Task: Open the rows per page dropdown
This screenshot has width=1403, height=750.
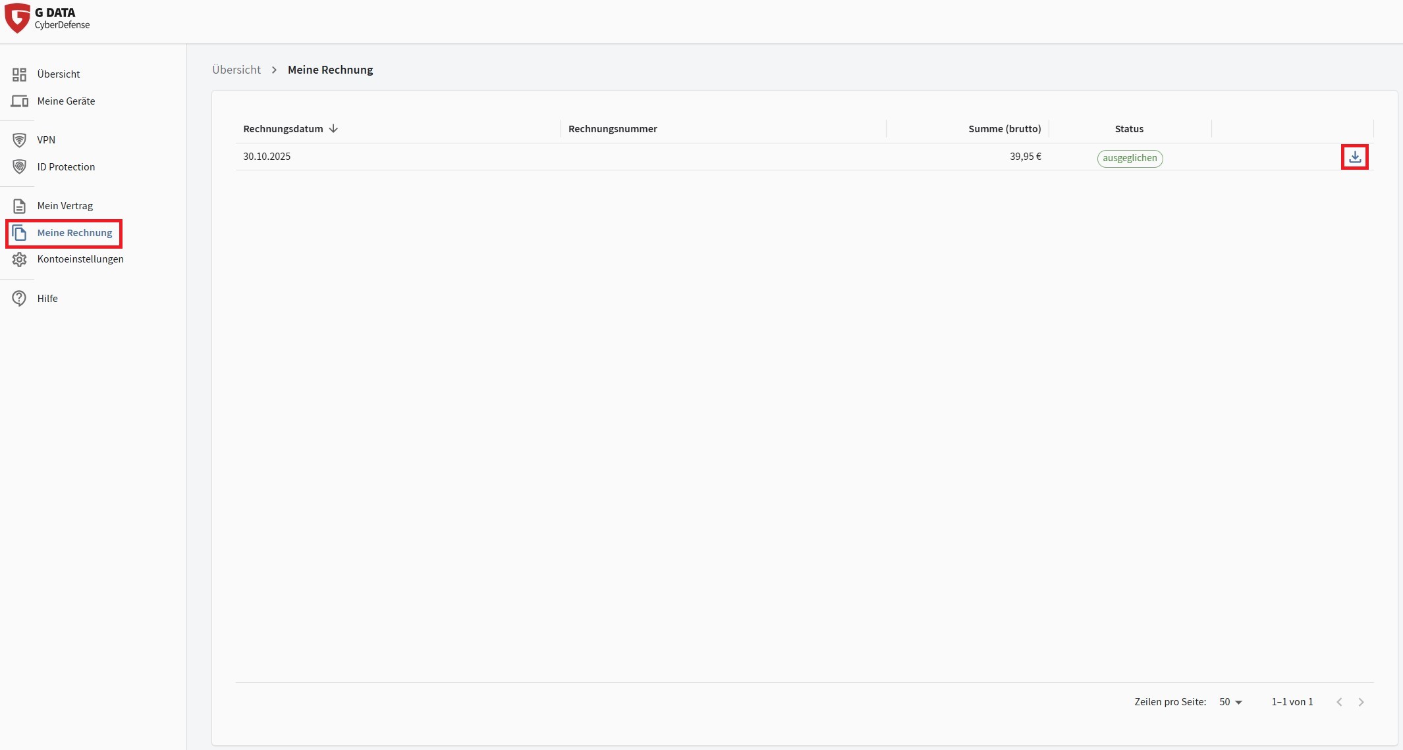Action: (x=1230, y=702)
